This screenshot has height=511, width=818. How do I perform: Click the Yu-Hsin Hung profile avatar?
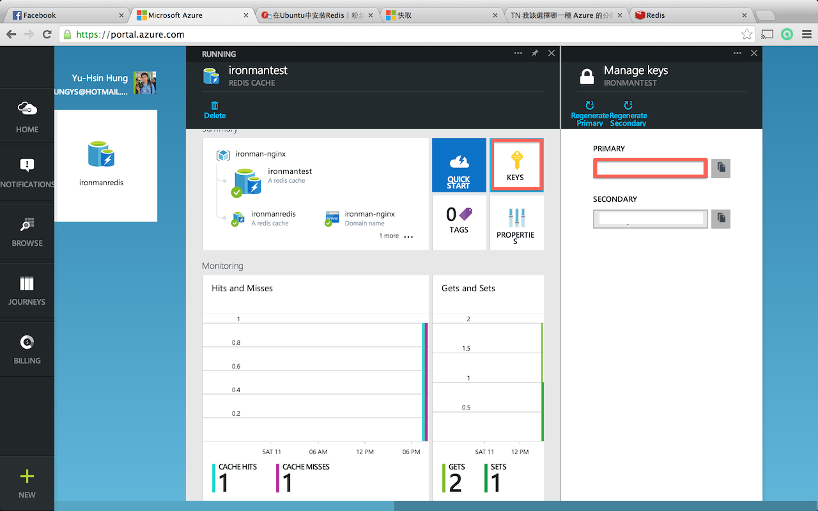[x=145, y=83]
